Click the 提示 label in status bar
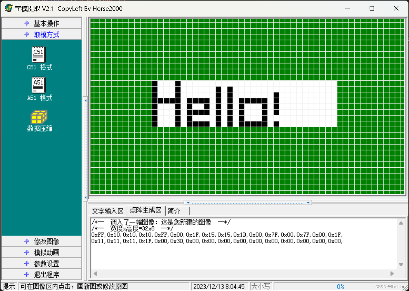This screenshot has height=291, width=409. tap(9, 286)
